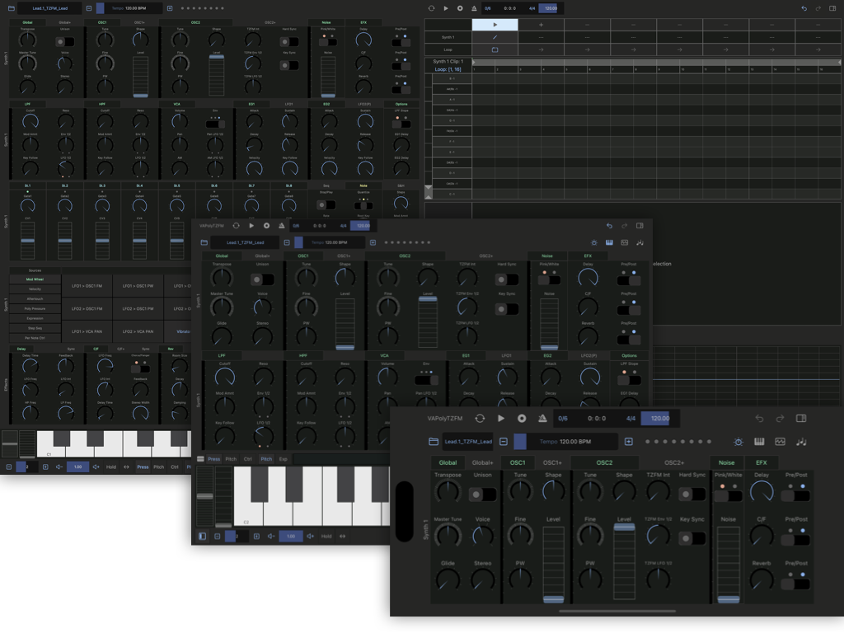Viewport: 844px width, 633px height.
Task: Toggle Key Sync in the front window
Action: 691,538
